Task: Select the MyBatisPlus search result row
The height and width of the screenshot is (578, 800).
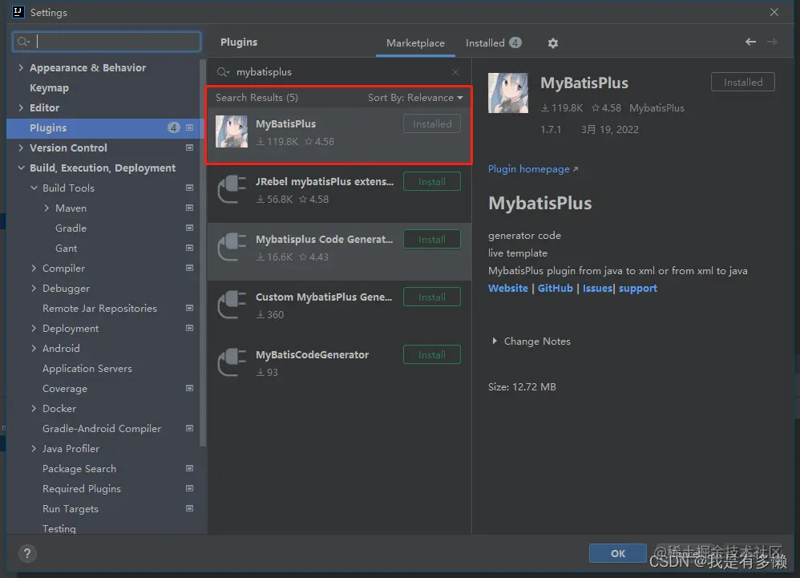Action: pyautogui.click(x=339, y=135)
